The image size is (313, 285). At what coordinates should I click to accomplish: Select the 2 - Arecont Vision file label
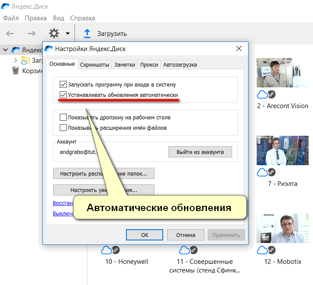tap(283, 106)
